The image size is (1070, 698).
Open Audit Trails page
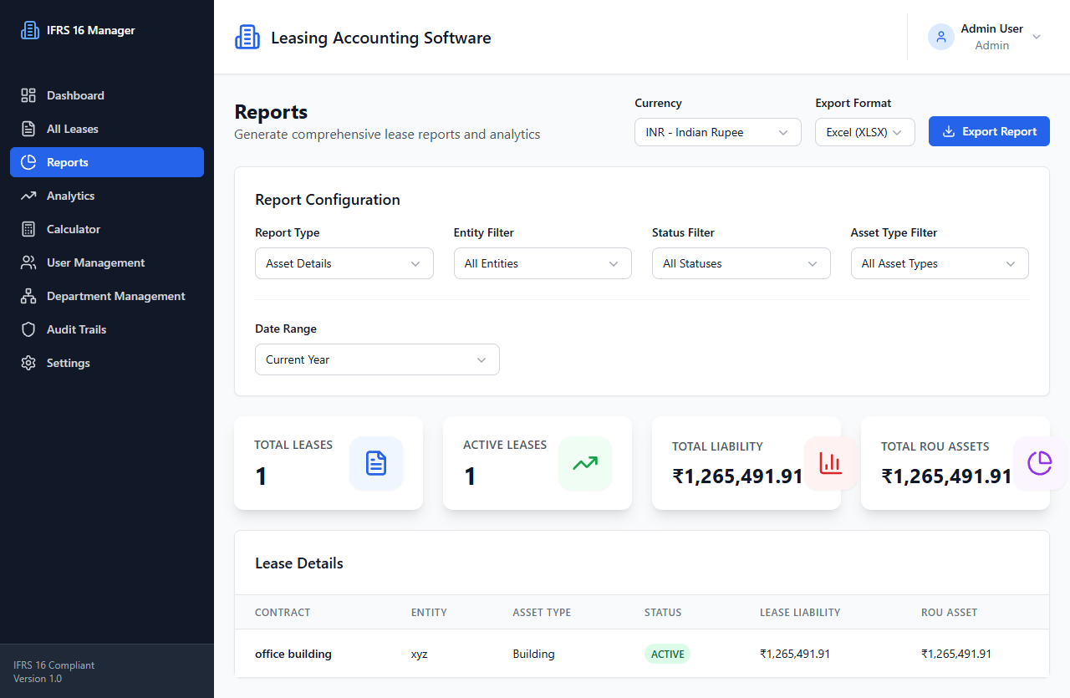coord(107,329)
